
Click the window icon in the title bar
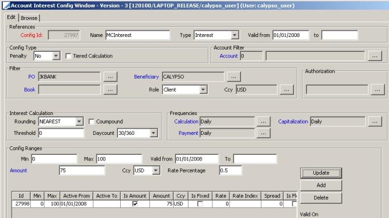coord(6,6)
